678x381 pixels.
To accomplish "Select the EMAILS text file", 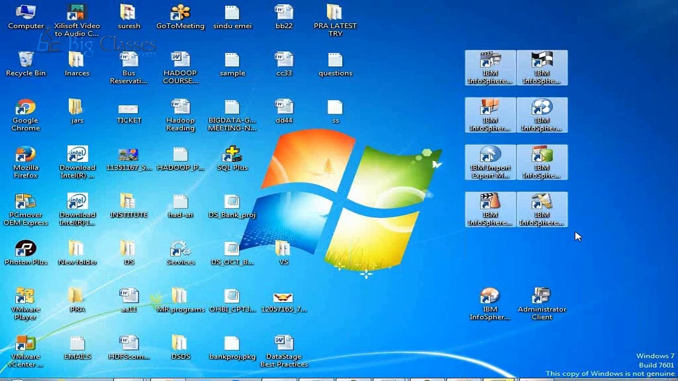I will tap(77, 347).
